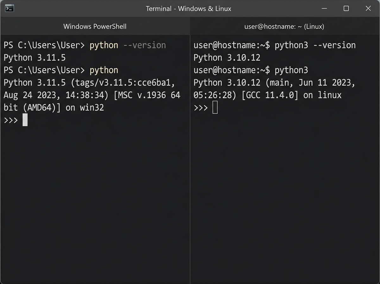Click the terminal app icon in title bar
This screenshot has height=284, width=380.
coord(9,9)
